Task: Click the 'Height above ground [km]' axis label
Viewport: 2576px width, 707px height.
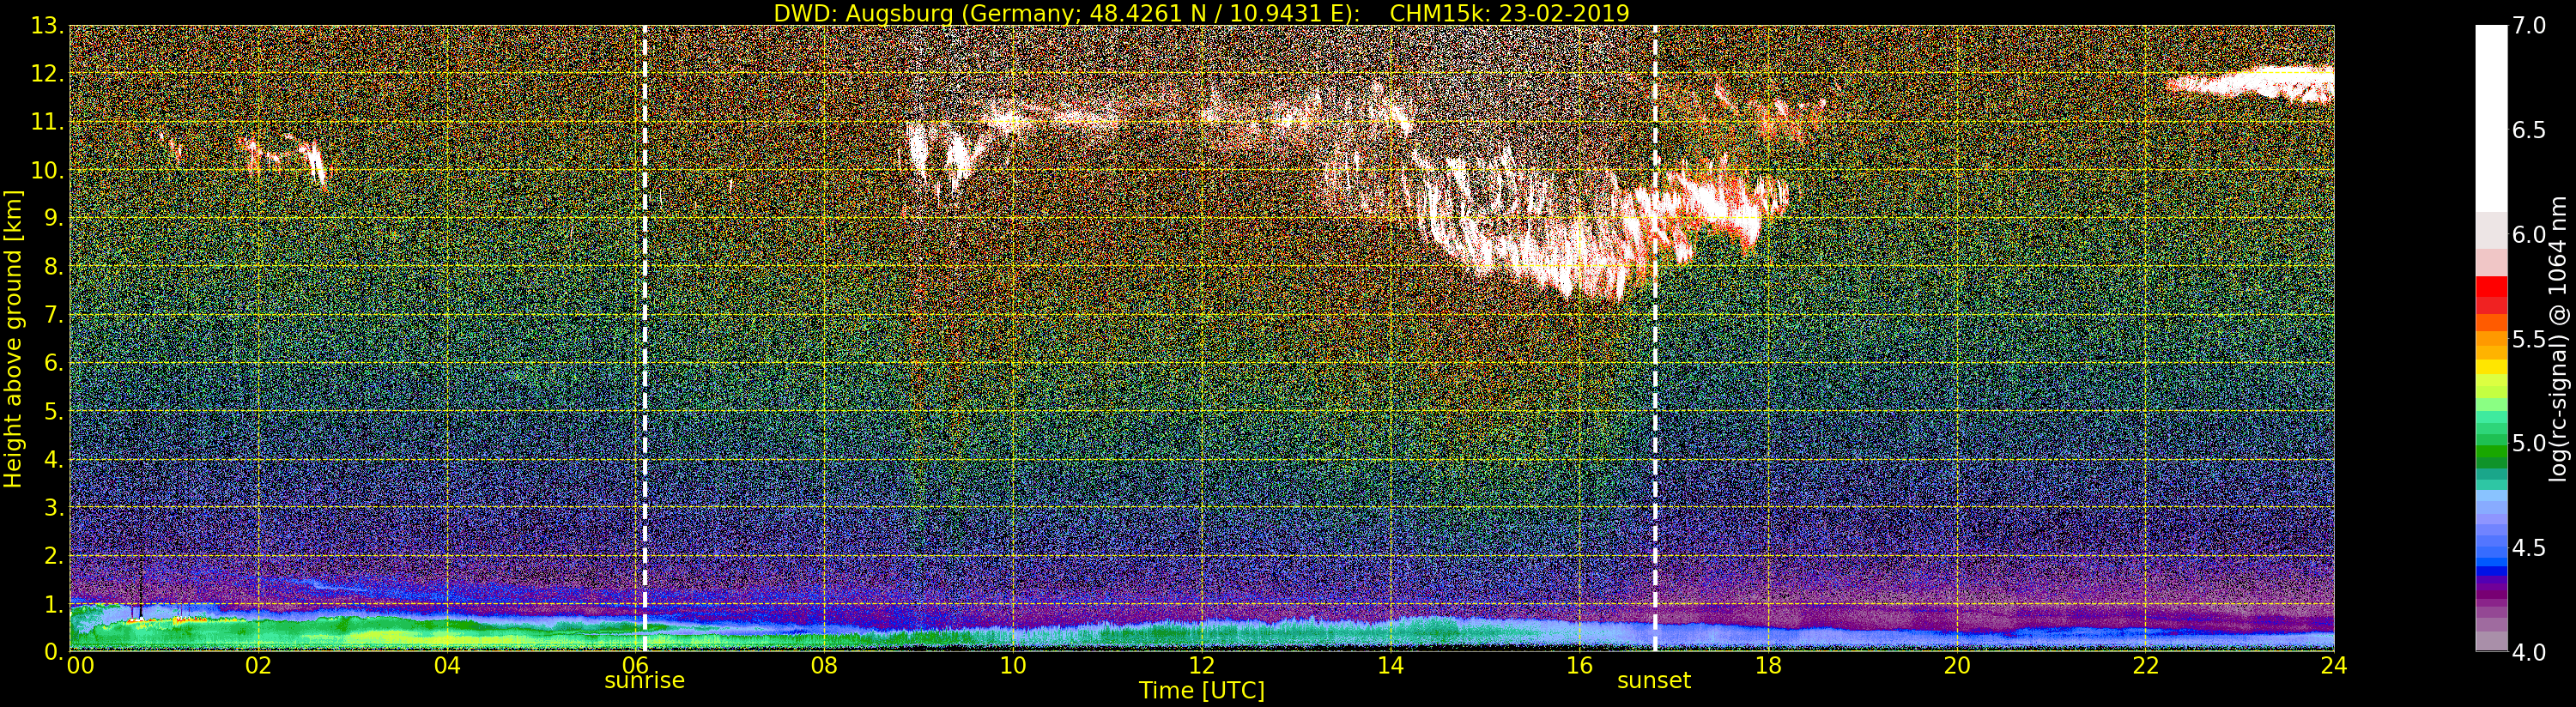Action: click(x=13, y=338)
